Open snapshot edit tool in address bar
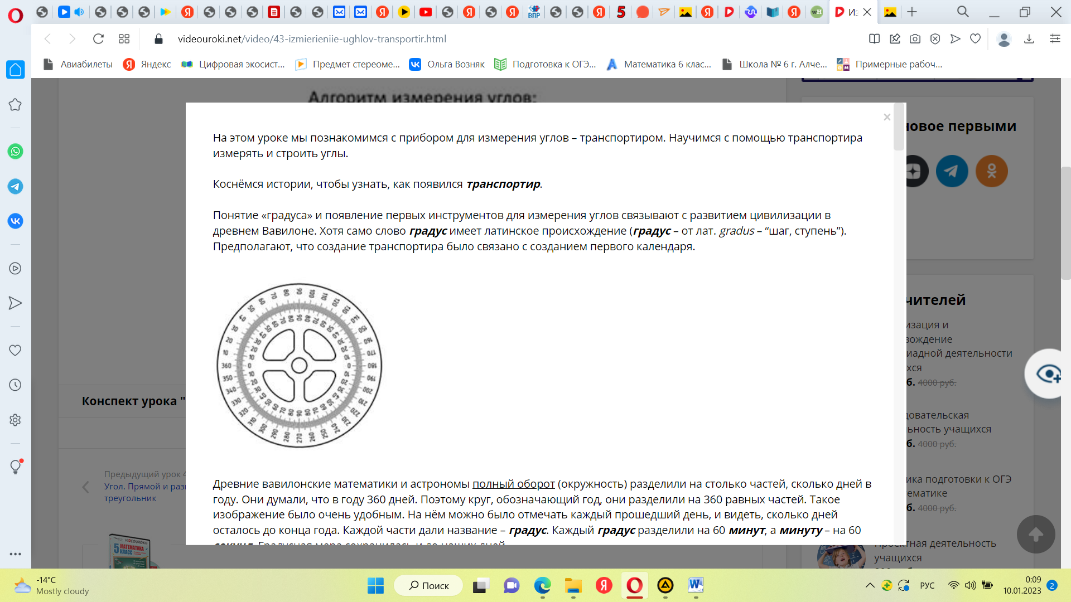Image resolution: width=1071 pixels, height=602 pixels. point(895,39)
